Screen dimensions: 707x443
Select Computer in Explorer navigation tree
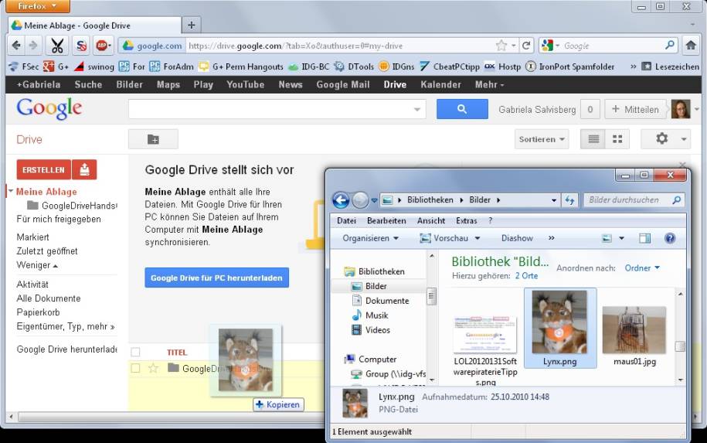[377, 360]
